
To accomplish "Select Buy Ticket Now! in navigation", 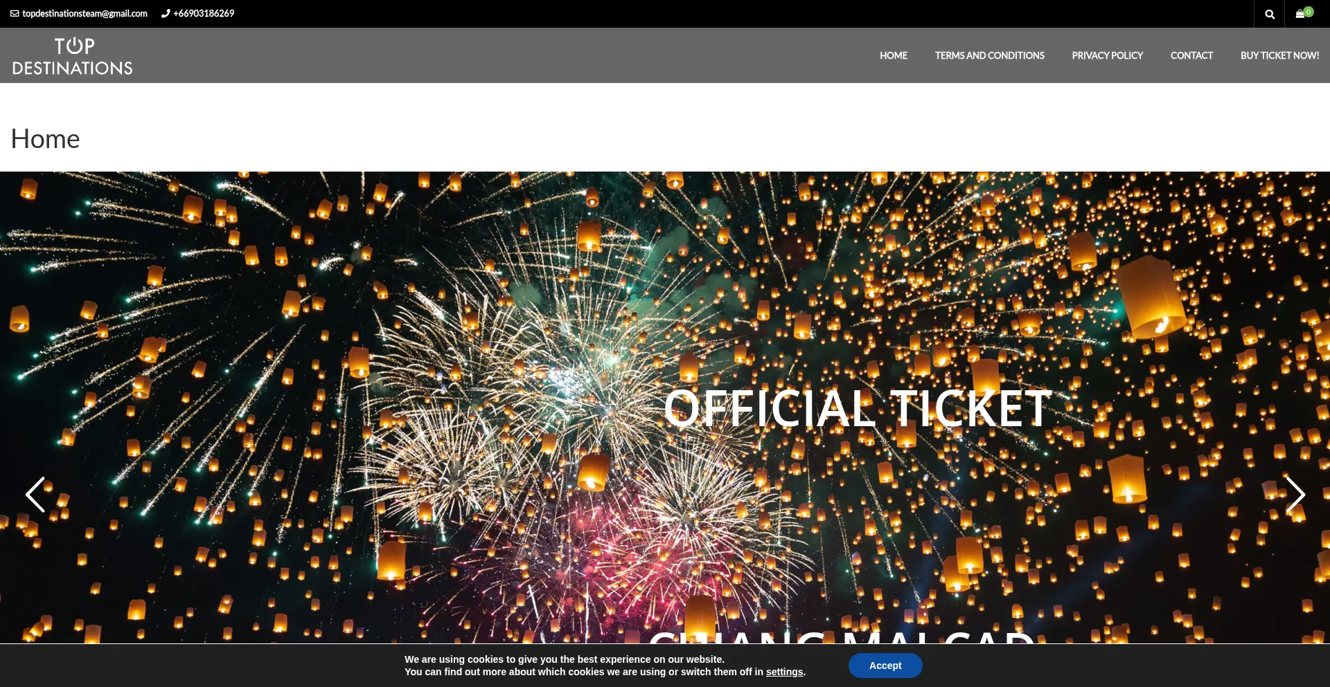I will click(1279, 55).
